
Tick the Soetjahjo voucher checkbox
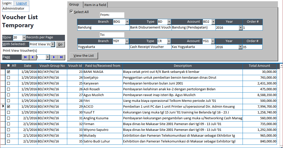pos(9,78)
